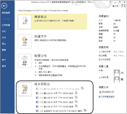Click the help question mark icon
The height and width of the screenshot is (114, 127).
point(110,2)
